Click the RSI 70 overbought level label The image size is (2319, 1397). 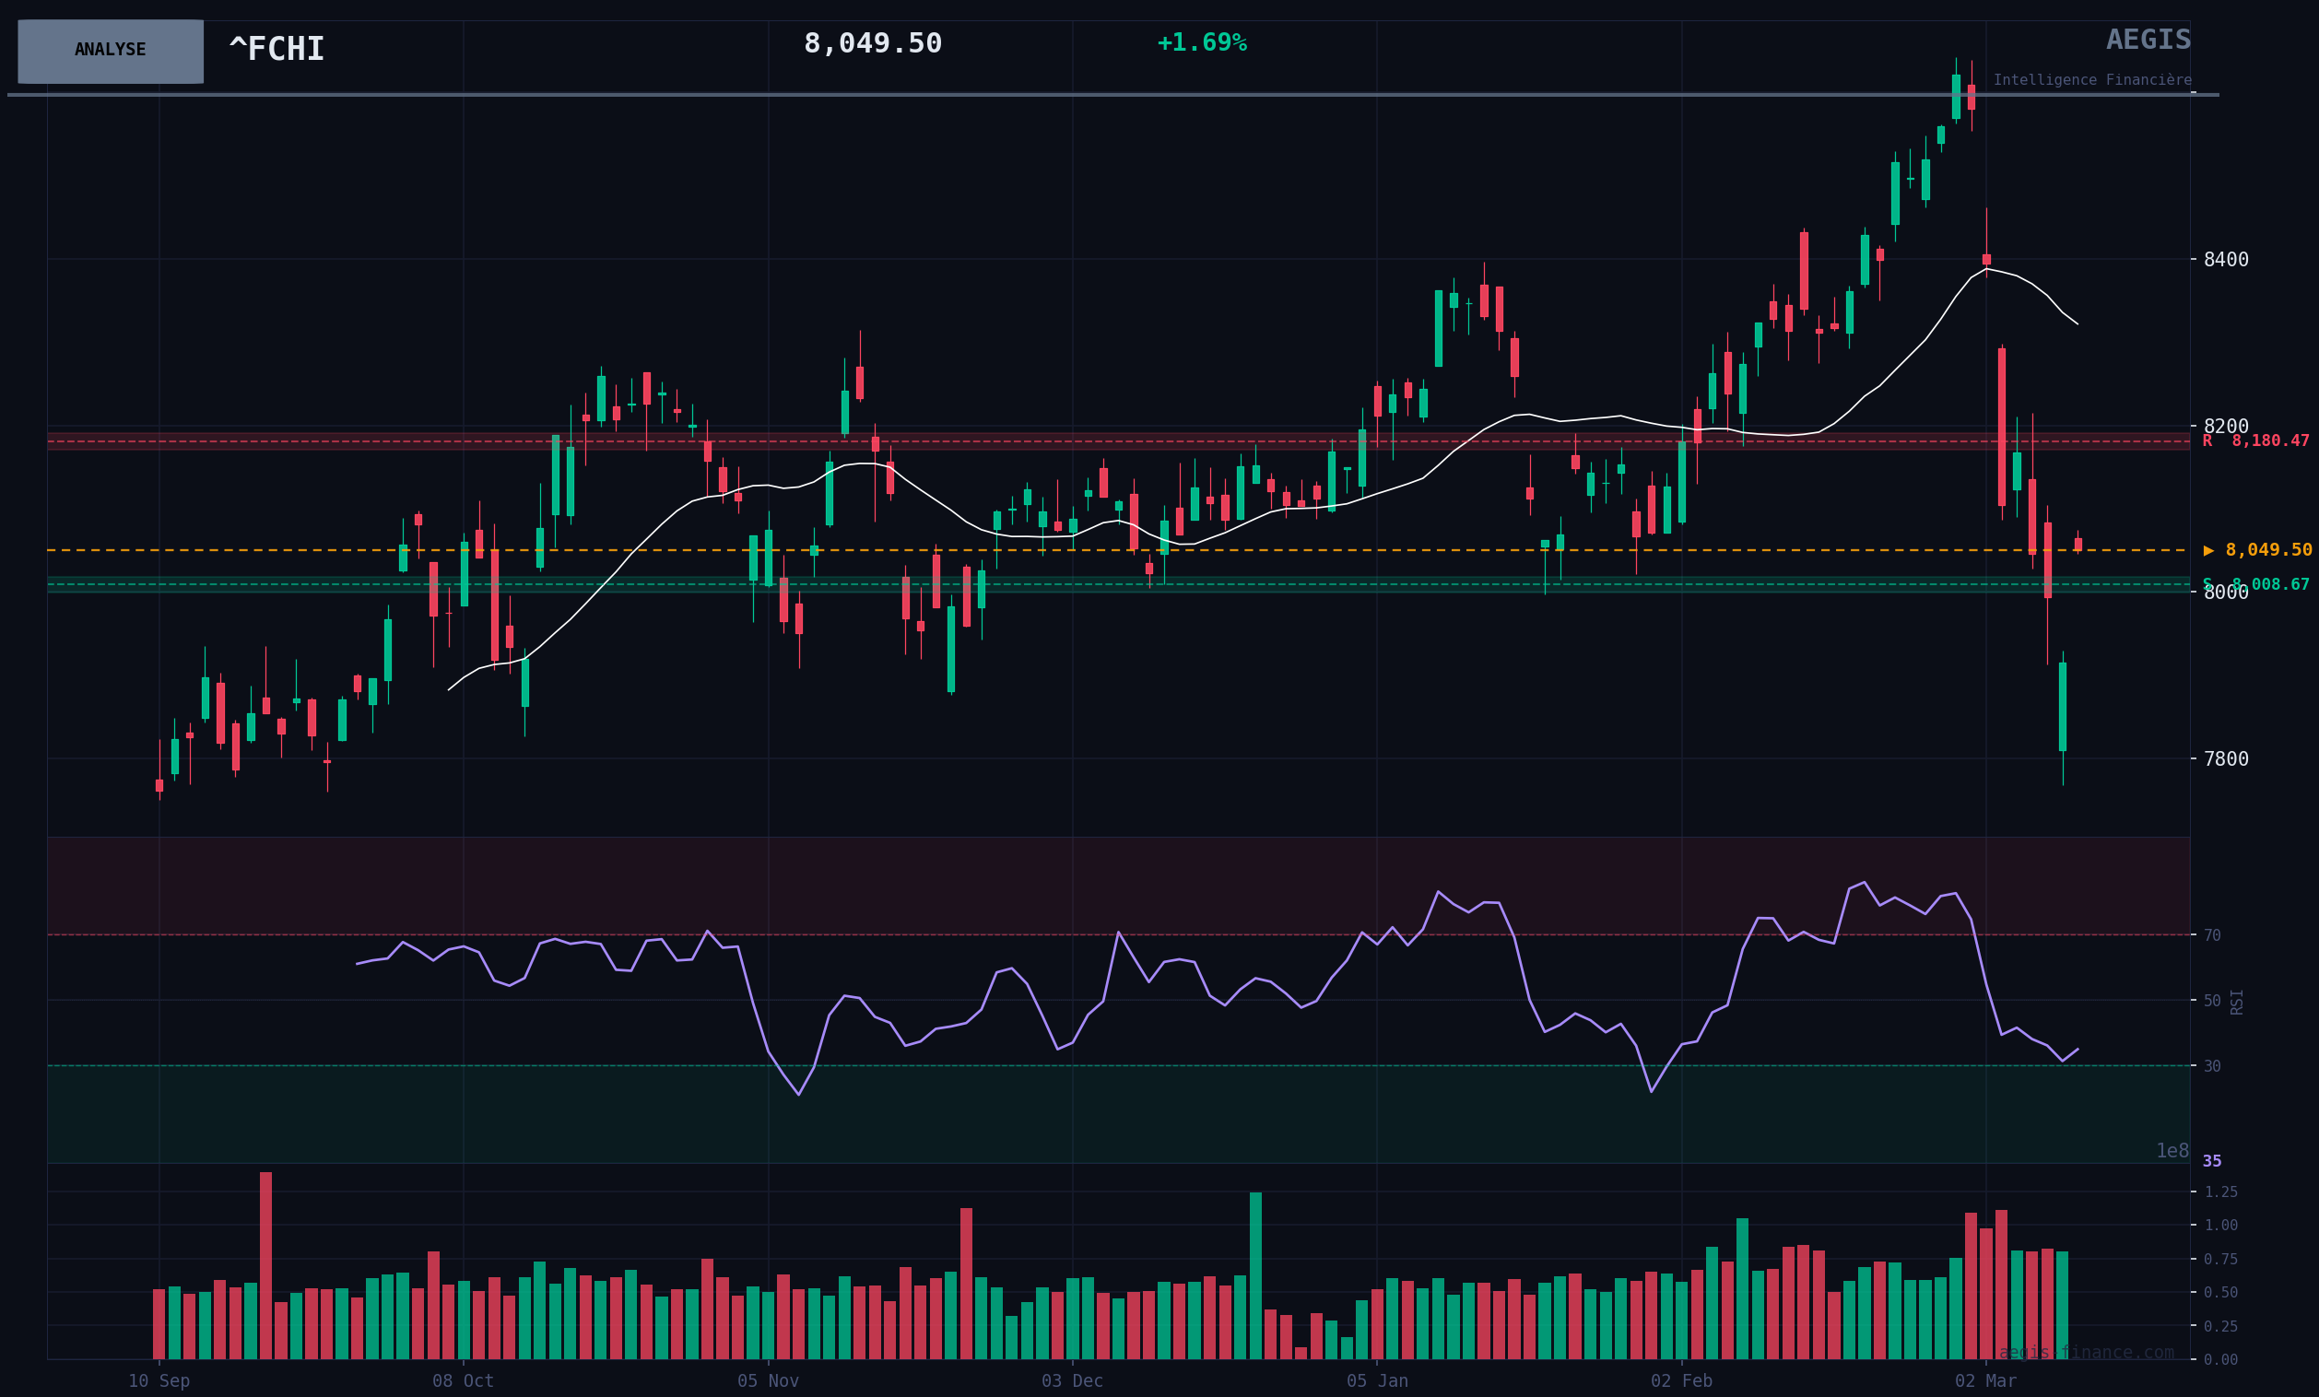tap(2212, 935)
